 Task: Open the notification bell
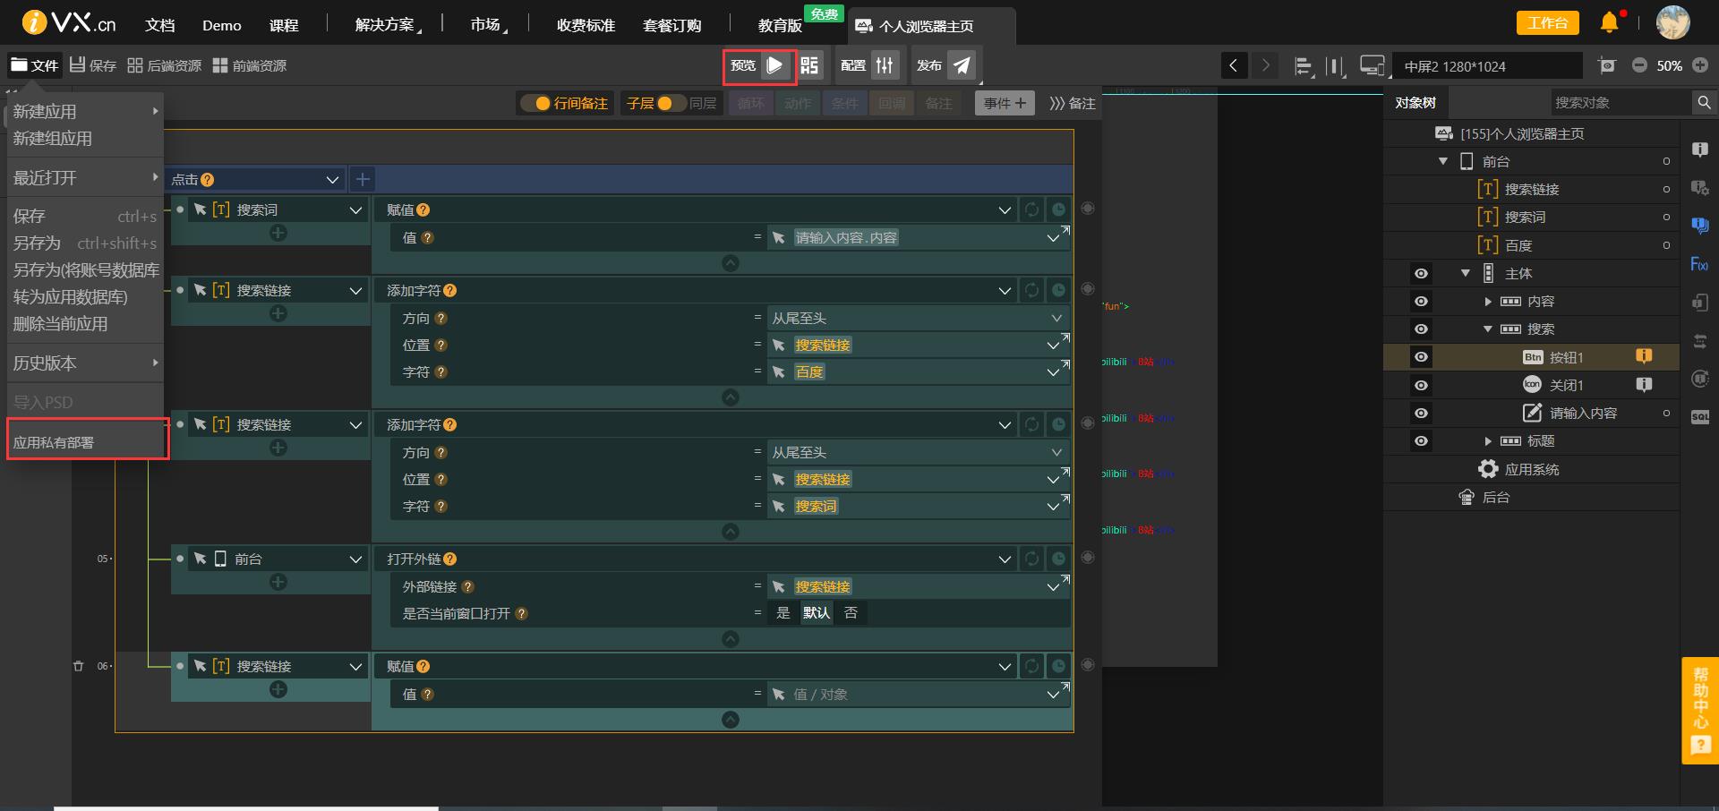coord(1610,22)
